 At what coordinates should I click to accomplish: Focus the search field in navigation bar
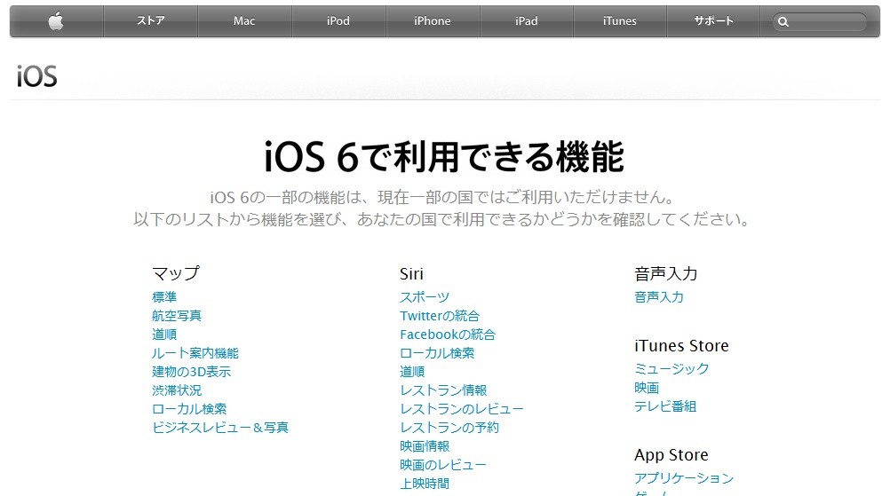pyautogui.click(x=820, y=22)
